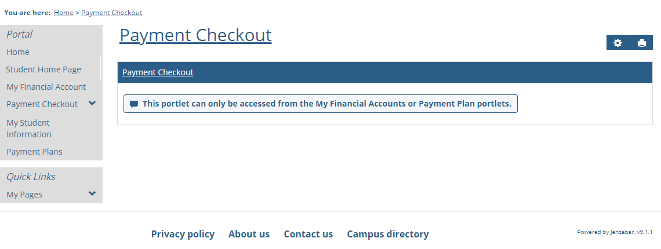Open the Campus directory link
The image size is (661, 249).
[387, 234]
